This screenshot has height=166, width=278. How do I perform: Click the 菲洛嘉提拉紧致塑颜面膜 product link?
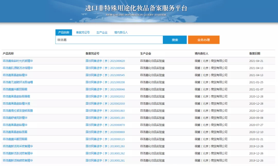(x=18, y=111)
